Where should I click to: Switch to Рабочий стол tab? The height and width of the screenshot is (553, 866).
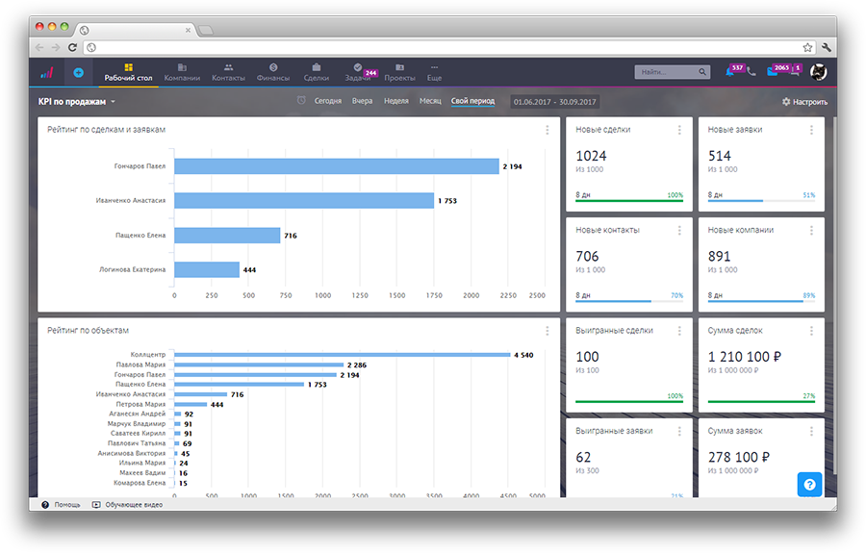pyautogui.click(x=129, y=72)
